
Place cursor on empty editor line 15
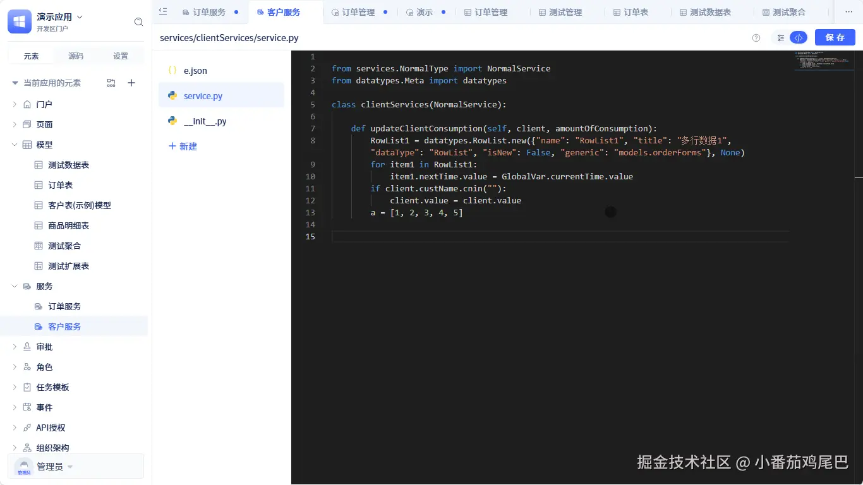(560, 237)
